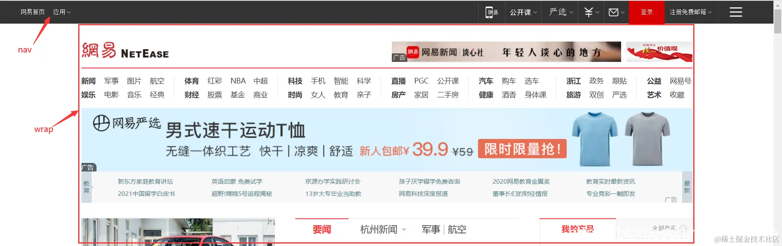Image resolution: width=782 pixels, height=246 pixels.
Task: Open the 红彩 link
Action: tap(215, 81)
